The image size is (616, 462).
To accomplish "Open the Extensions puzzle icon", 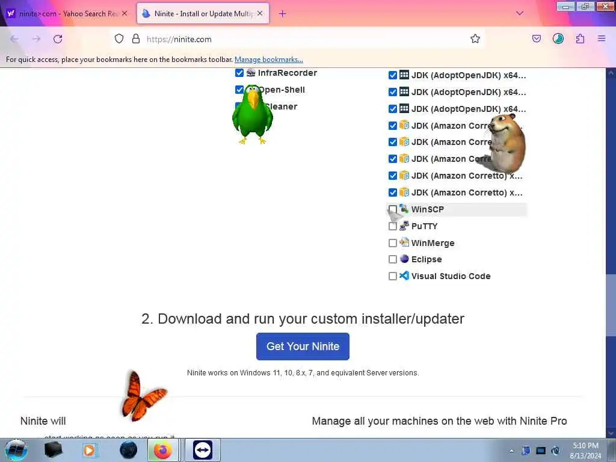I will pos(581,38).
